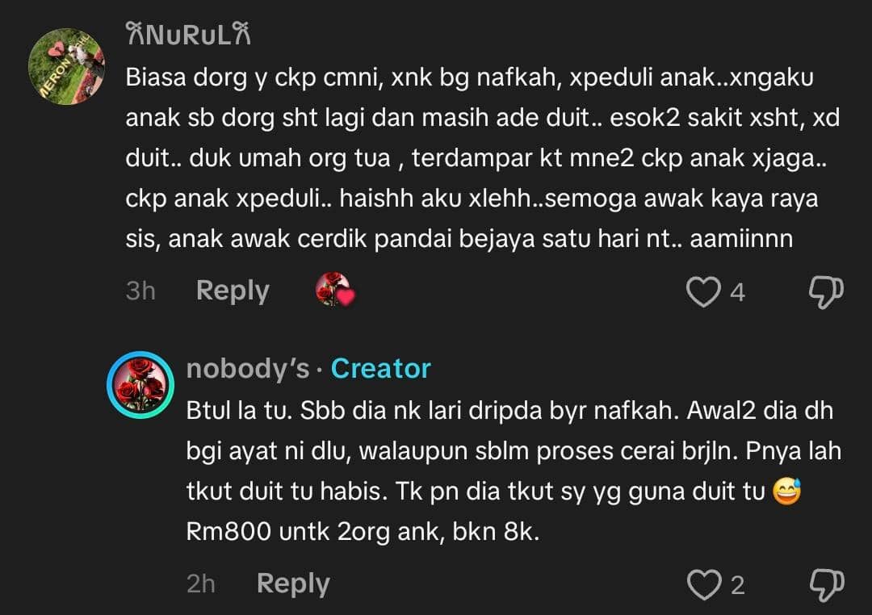Screen dimensions: 872x615
Task: Select the Creator badge next to nobody's
Action: [x=381, y=368]
